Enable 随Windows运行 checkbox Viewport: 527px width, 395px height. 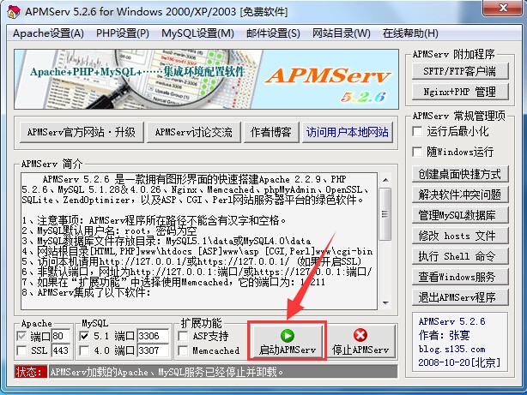pyautogui.click(x=417, y=152)
